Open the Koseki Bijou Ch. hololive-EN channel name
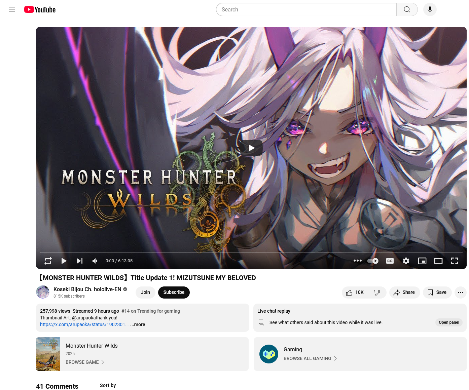This screenshot has width=469, height=390. click(x=87, y=289)
